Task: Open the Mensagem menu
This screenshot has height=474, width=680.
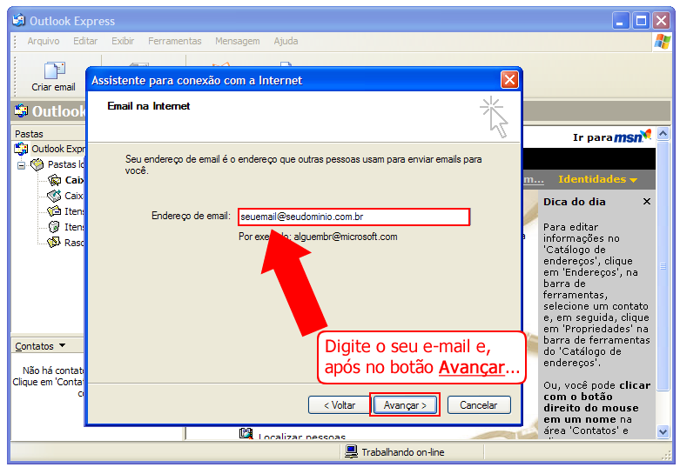Action: 238,41
